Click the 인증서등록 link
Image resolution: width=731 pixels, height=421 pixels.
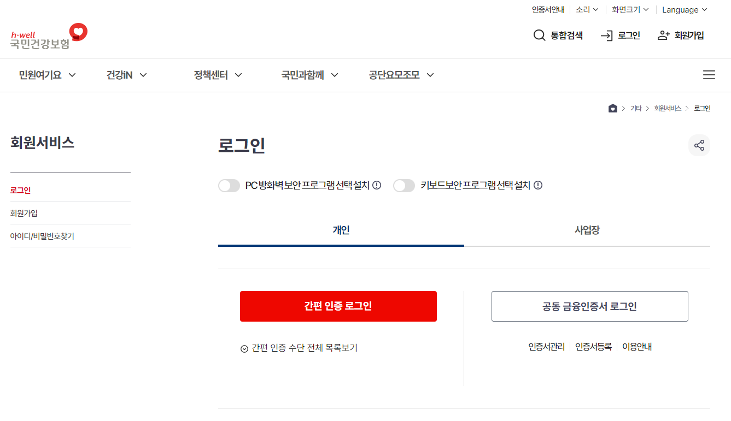click(595, 346)
